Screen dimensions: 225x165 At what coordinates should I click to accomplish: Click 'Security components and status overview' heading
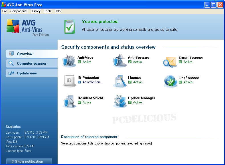coord(108,47)
